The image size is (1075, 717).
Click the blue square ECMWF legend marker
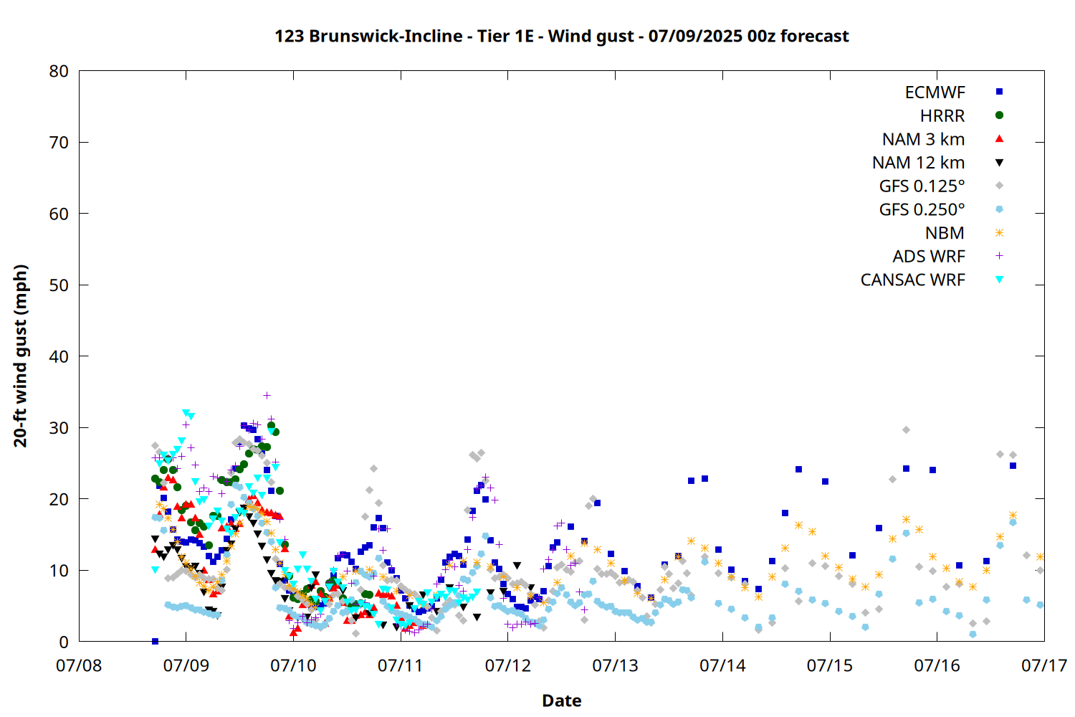pyautogui.click(x=999, y=92)
